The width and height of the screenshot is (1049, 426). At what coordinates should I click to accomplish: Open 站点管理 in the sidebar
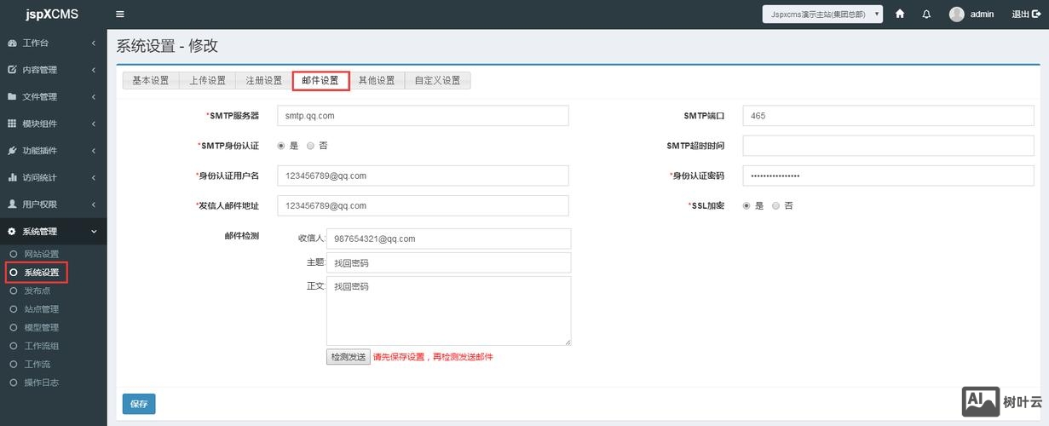(41, 309)
